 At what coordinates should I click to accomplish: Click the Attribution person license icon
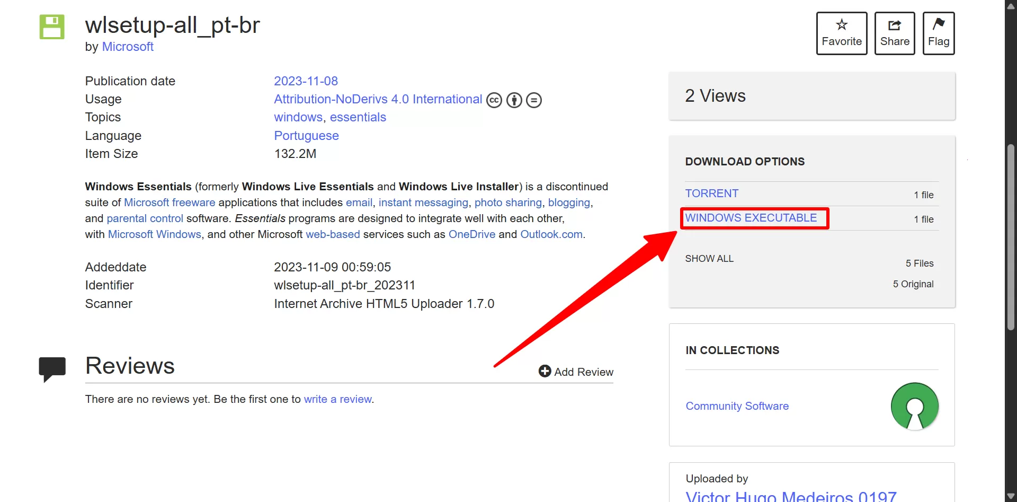514,100
